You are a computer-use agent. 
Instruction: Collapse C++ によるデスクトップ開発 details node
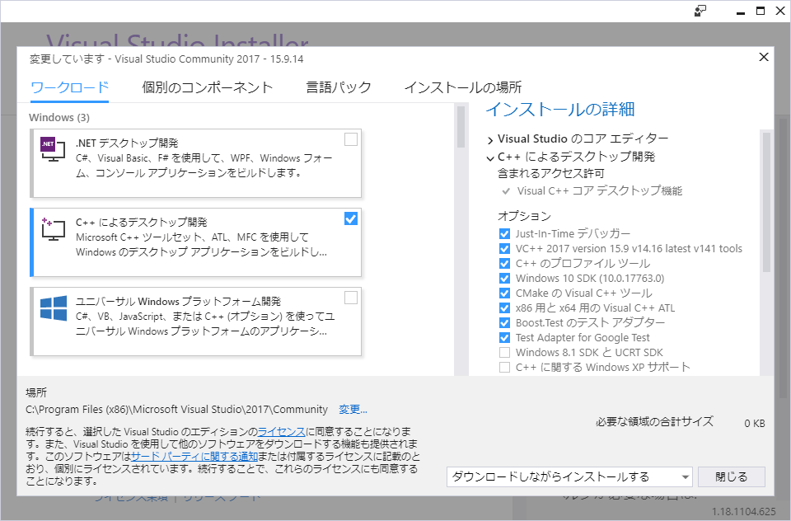(x=490, y=158)
